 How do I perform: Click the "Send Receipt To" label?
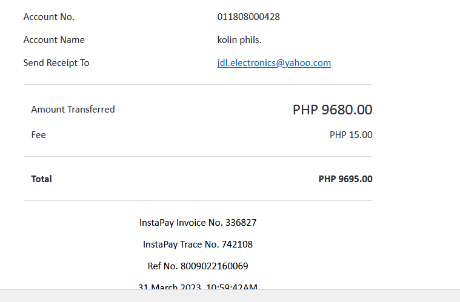click(x=56, y=63)
